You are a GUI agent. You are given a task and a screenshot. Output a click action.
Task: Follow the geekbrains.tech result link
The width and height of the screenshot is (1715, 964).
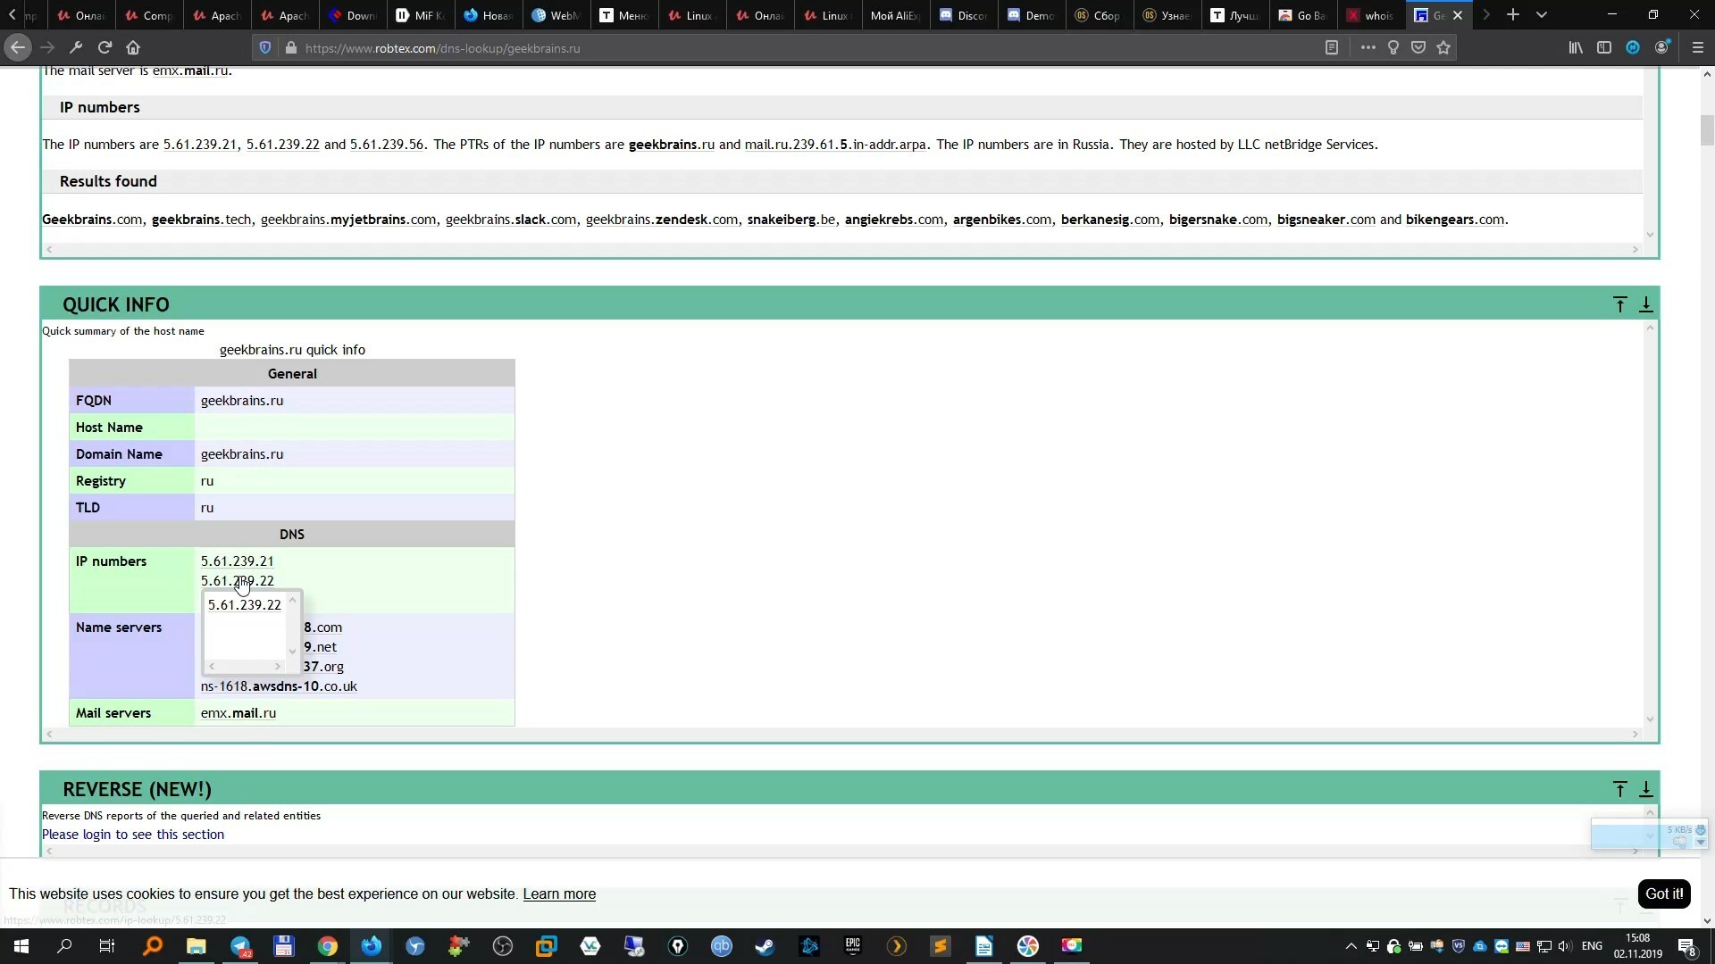click(201, 220)
